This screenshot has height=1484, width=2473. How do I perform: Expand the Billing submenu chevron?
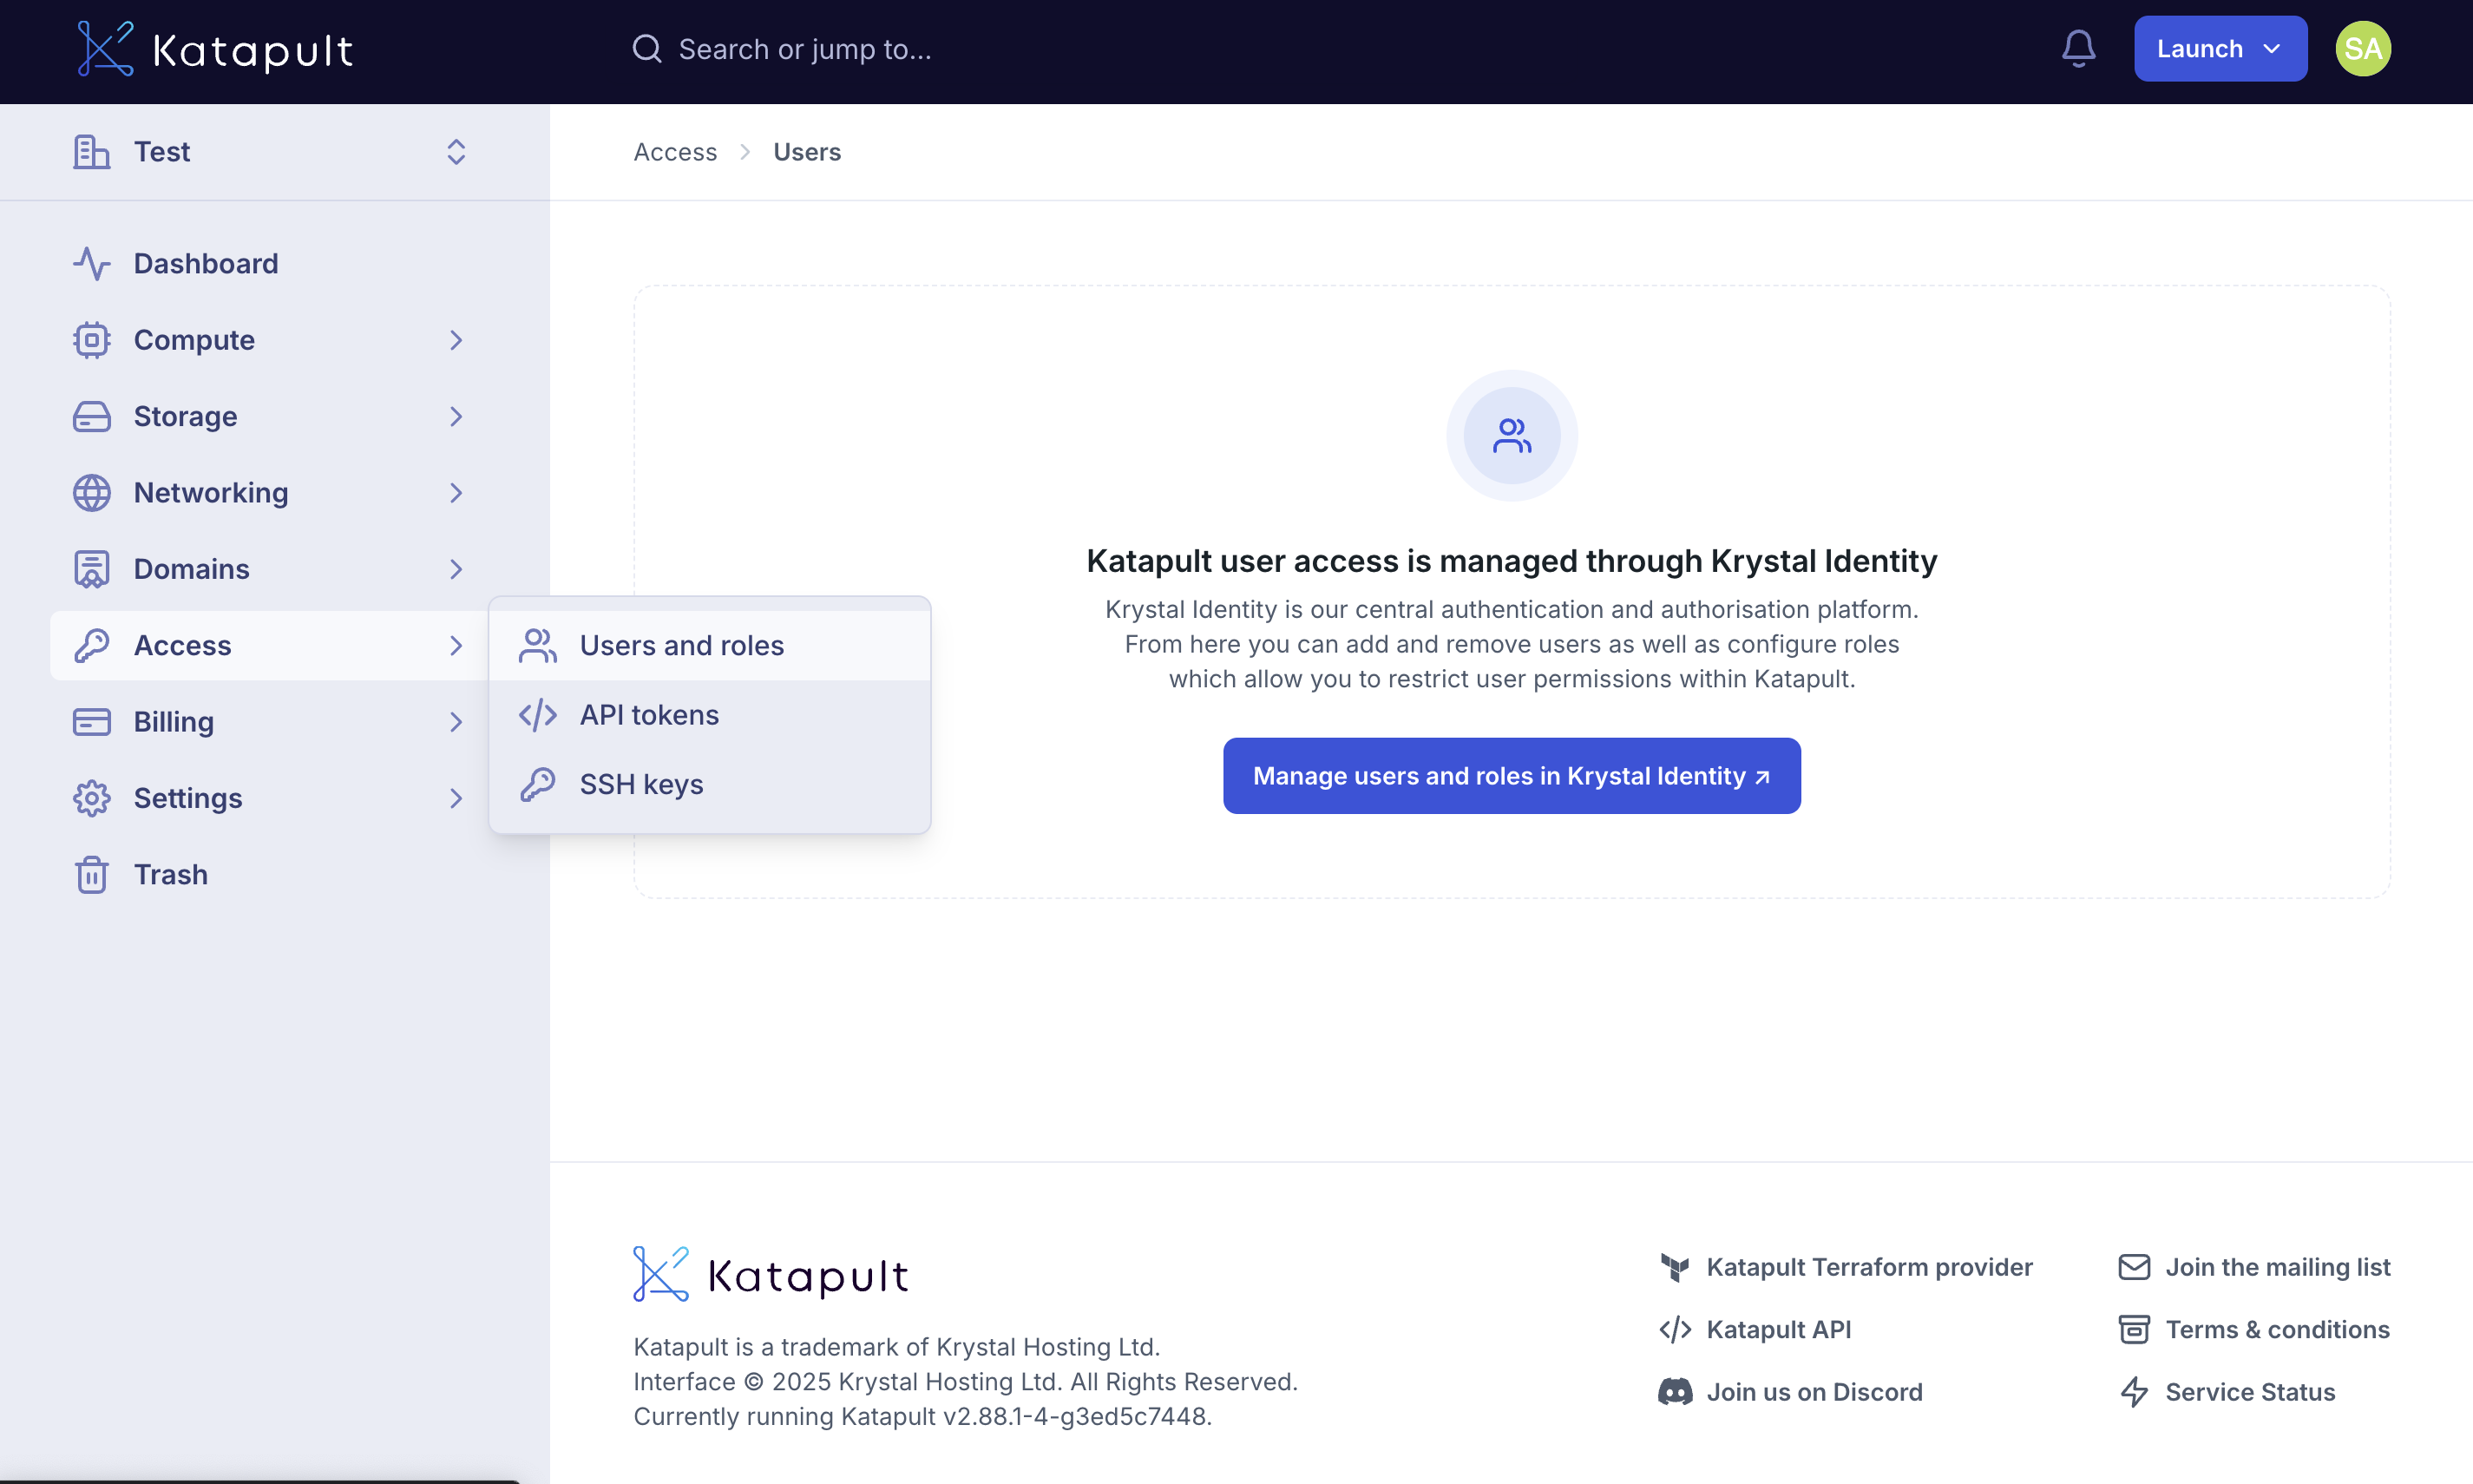click(x=456, y=722)
